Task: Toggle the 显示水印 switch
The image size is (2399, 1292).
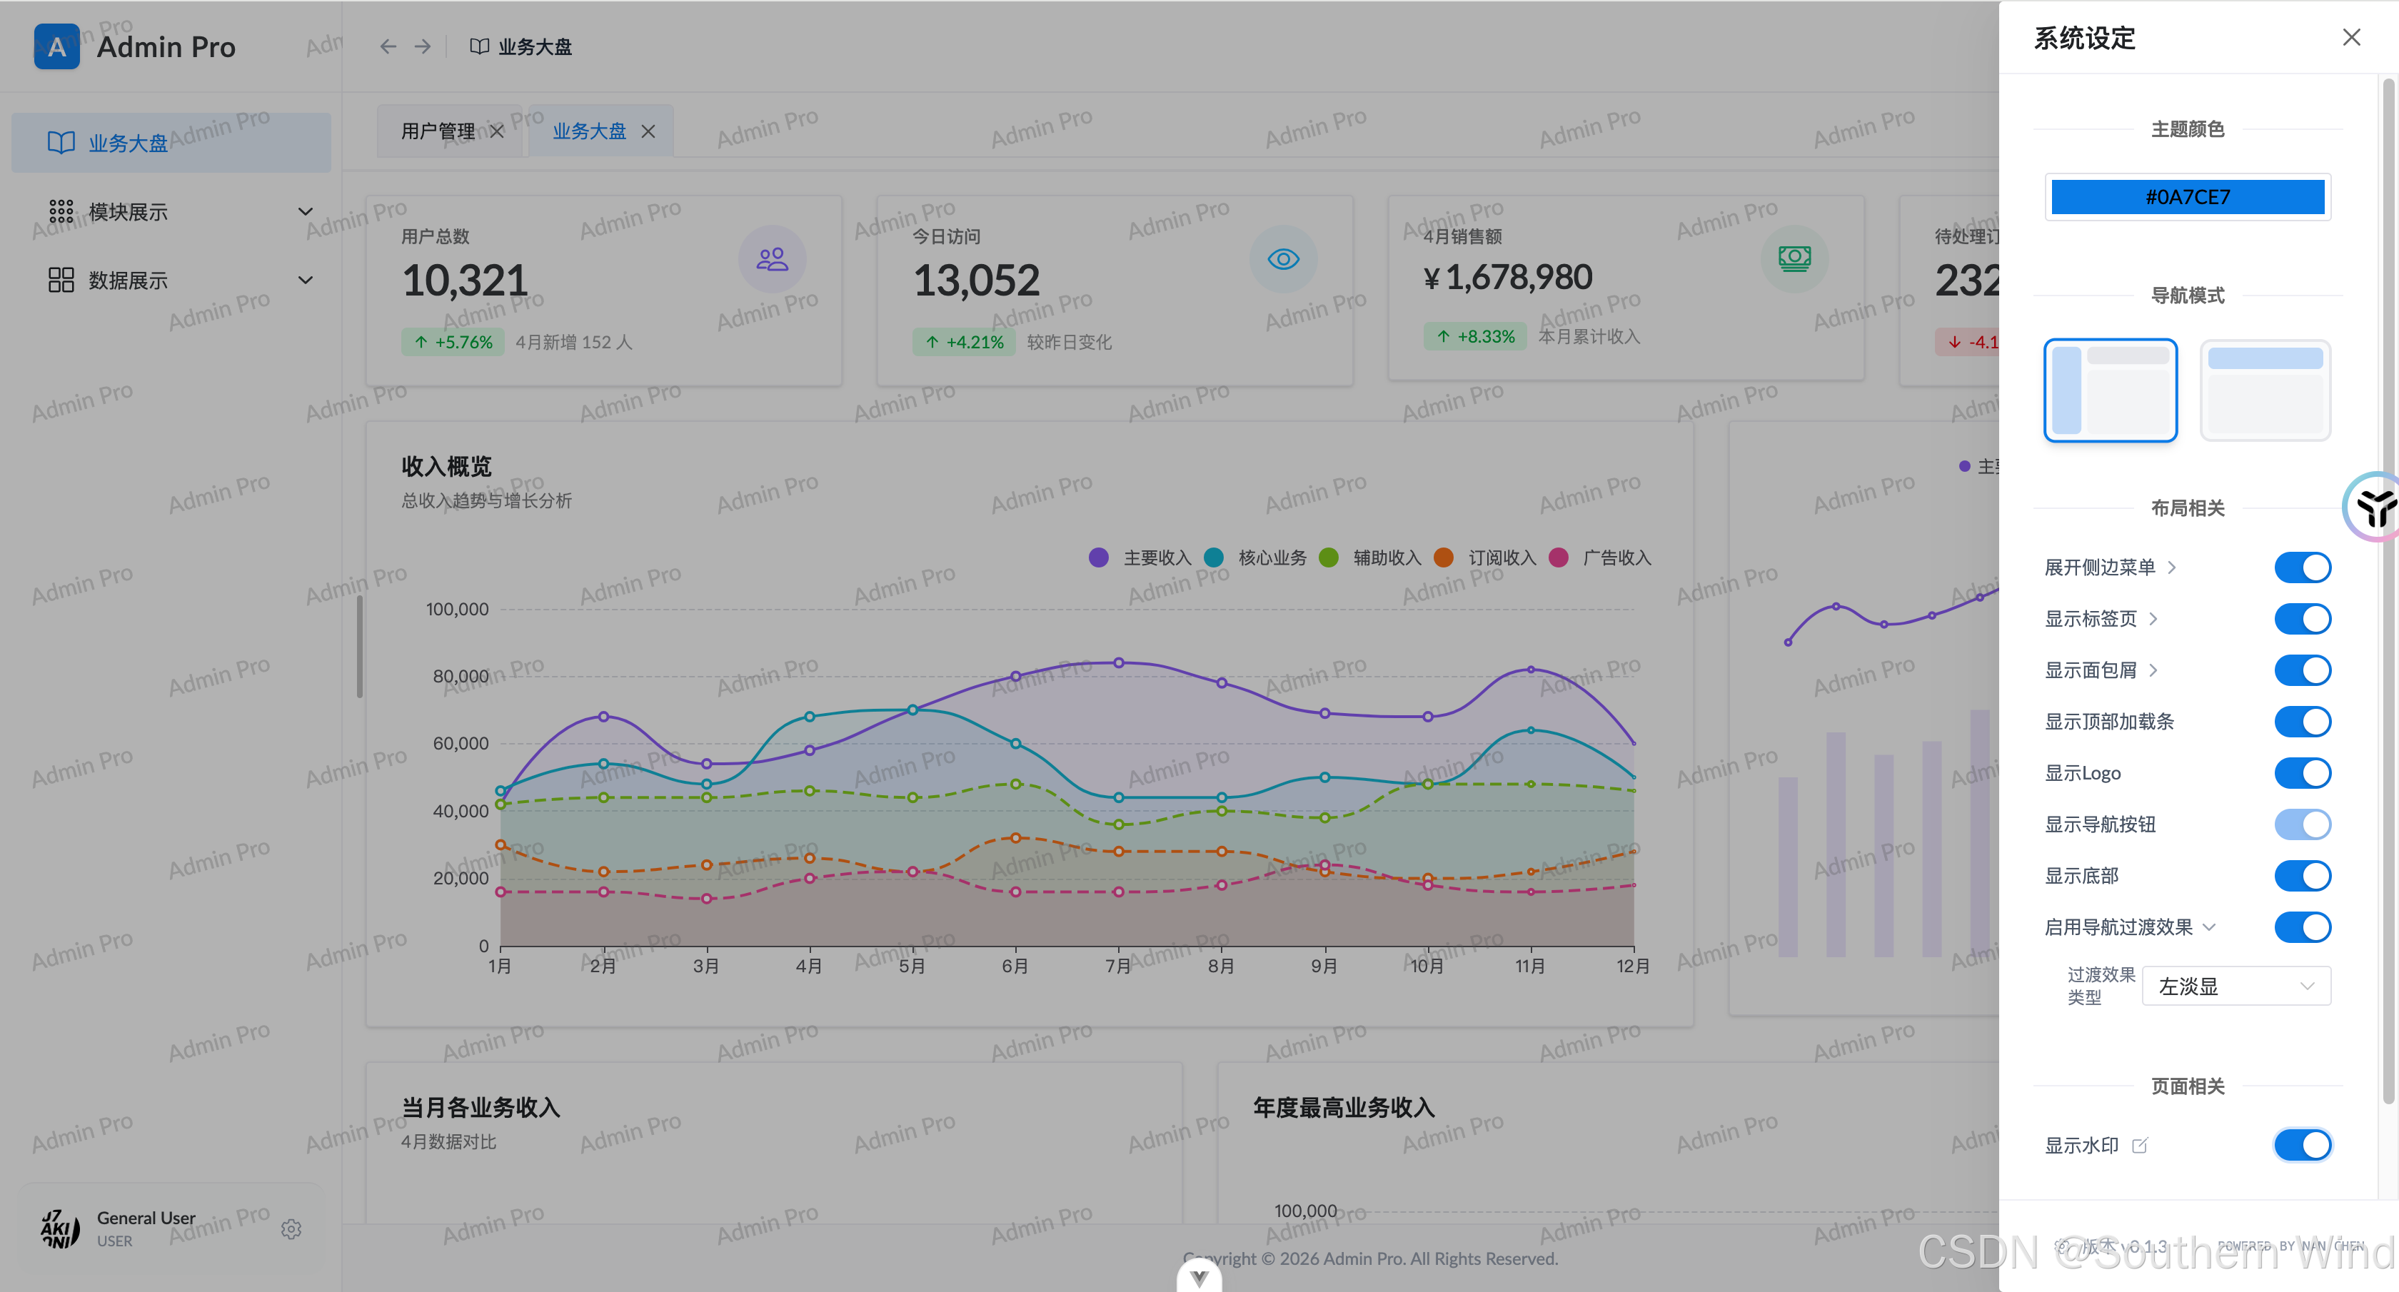Action: pos(2302,1145)
